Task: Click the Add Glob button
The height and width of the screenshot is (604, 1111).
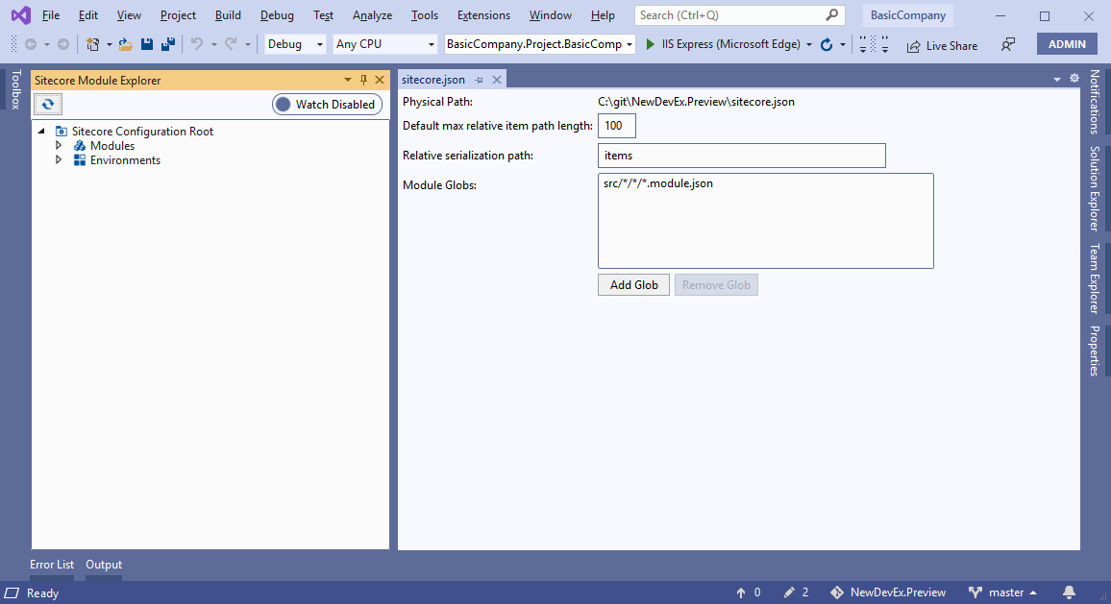Action: (x=633, y=284)
